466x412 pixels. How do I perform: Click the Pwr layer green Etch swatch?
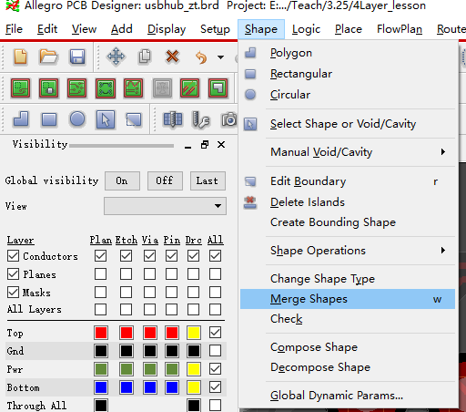127,369
